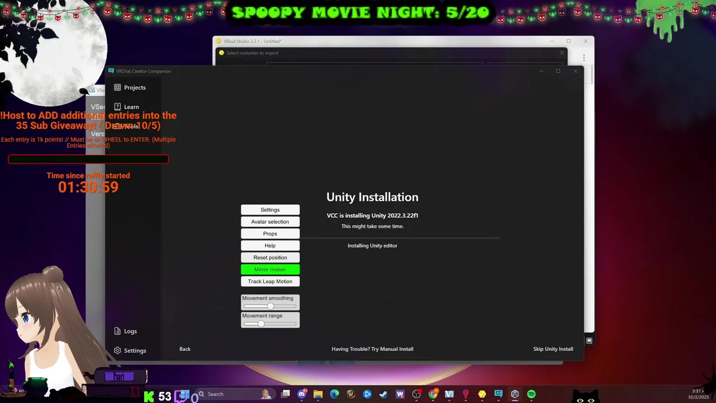Launch Microsoft Edge from the taskbar
716x403 pixels.
335,394
